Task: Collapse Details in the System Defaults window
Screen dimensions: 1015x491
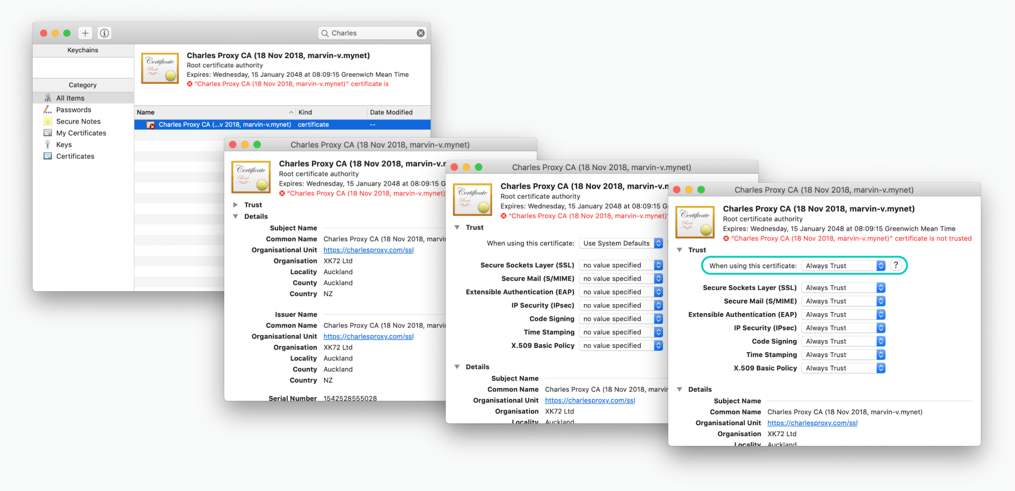Action: (457, 367)
